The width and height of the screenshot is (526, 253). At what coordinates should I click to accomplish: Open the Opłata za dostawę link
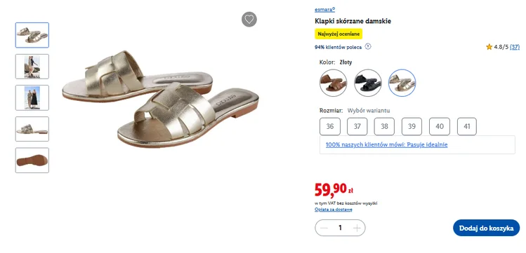pyautogui.click(x=334, y=210)
